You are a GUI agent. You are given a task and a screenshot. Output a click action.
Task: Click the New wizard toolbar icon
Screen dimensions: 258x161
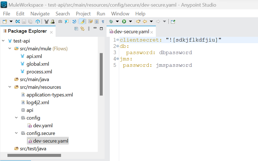[4, 21]
